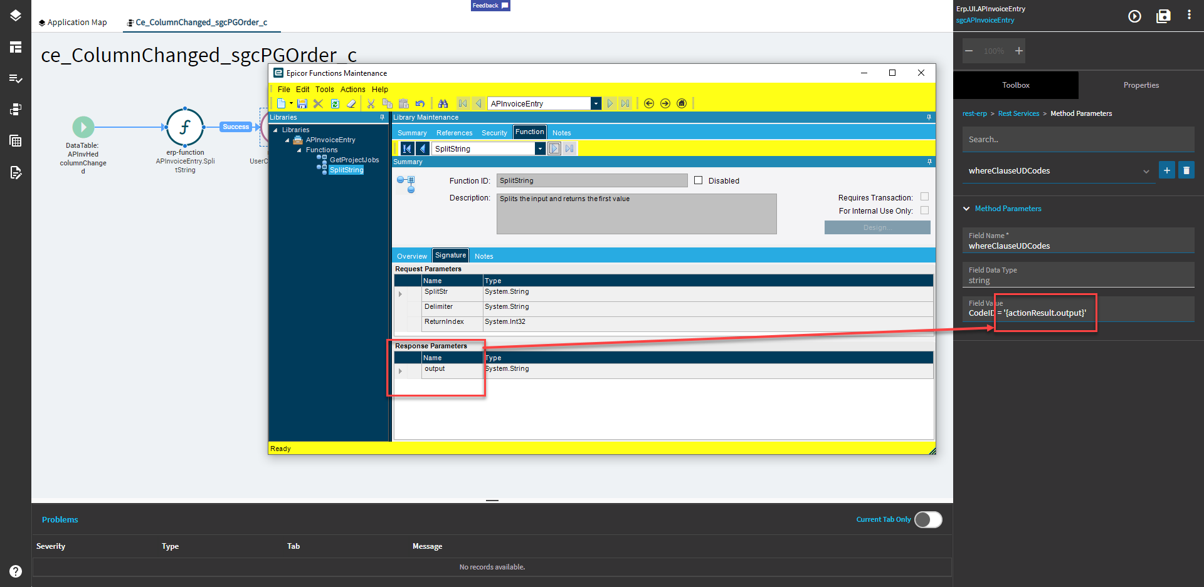The width and height of the screenshot is (1204, 587).
Task: Open the Tools menu
Action: pos(324,90)
